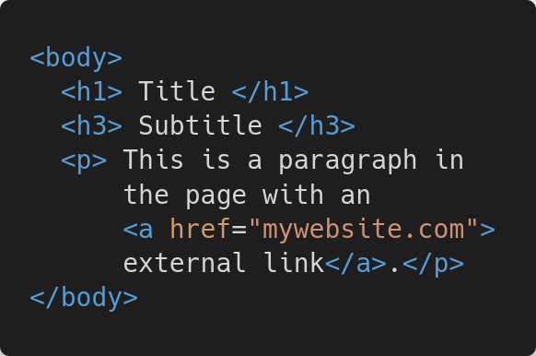The width and height of the screenshot is (536, 356).
Task: Click the opening p tag
Action: tap(84, 160)
